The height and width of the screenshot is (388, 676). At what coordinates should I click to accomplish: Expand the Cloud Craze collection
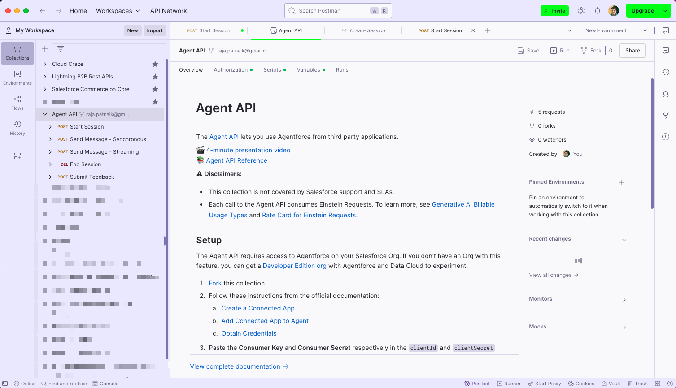tap(45, 64)
